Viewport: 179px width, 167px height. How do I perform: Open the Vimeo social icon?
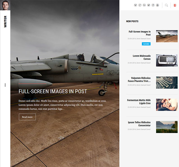click(x=135, y=5)
